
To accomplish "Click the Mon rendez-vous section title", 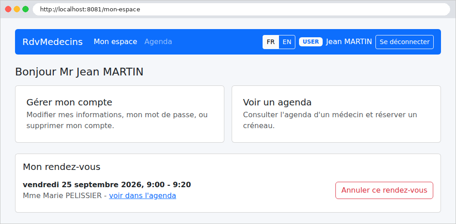I will pos(61,167).
